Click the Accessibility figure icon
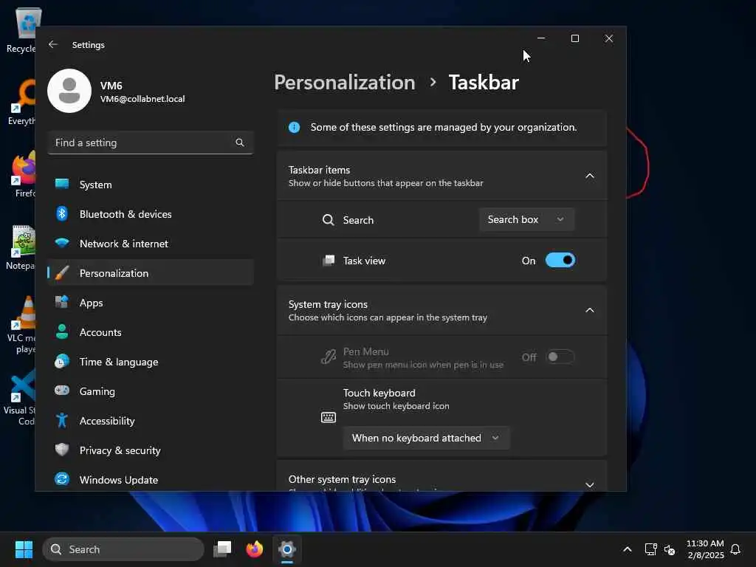 [x=62, y=420]
